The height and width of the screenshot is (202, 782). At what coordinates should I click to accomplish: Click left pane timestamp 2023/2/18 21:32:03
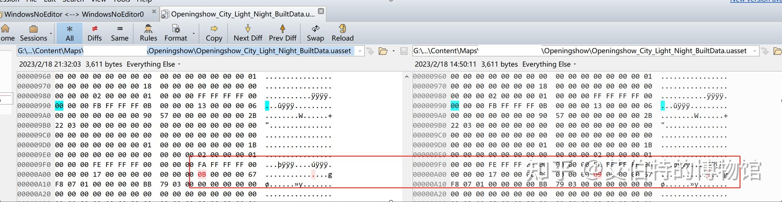pos(50,64)
